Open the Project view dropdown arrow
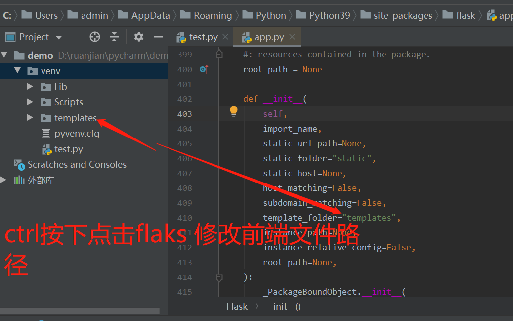 [x=59, y=37]
